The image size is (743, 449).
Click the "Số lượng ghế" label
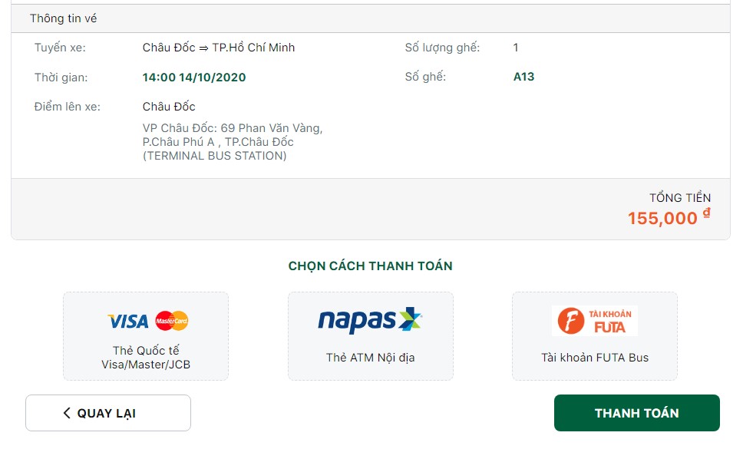(x=442, y=48)
